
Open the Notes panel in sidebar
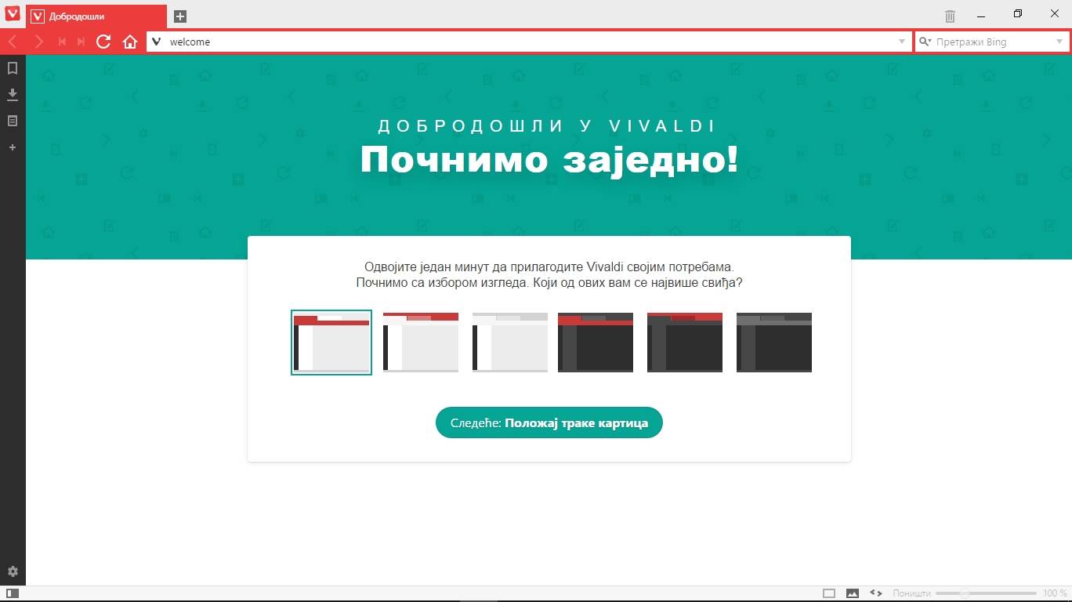click(x=13, y=121)
